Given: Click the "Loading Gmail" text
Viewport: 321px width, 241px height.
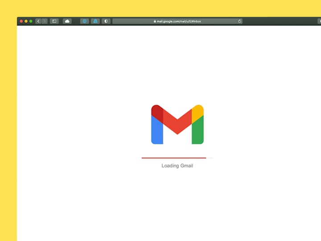Looking at the screenshot, I should [177, 166].
